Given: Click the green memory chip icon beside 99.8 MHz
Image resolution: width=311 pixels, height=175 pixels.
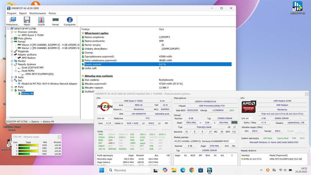Looking at the screenshot, I should pyautogui.click(x=234, y=122).
